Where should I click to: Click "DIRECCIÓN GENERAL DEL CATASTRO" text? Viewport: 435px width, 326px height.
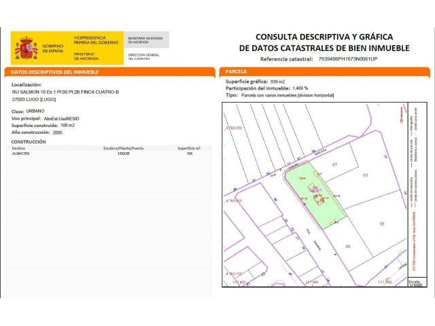coord(143,57)
